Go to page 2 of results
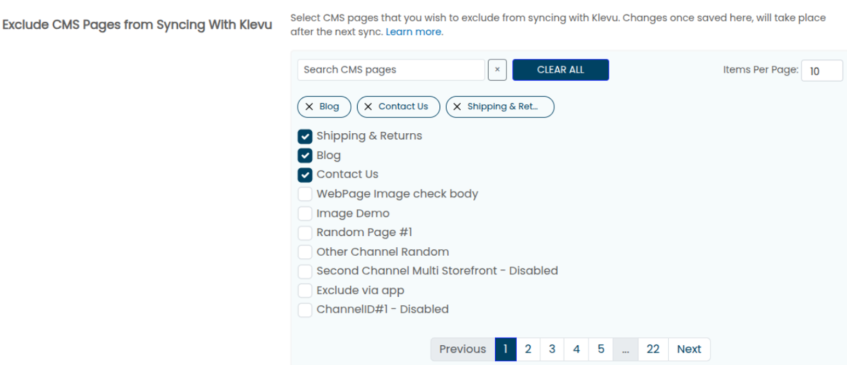This screenshot has height=365, width=847. (528, 349)
